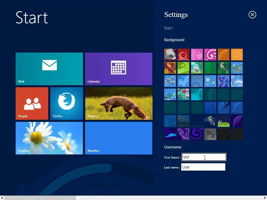Pick the blue lace mandala background
Viewport: 267px width, 200px height.
coord(197,81)
